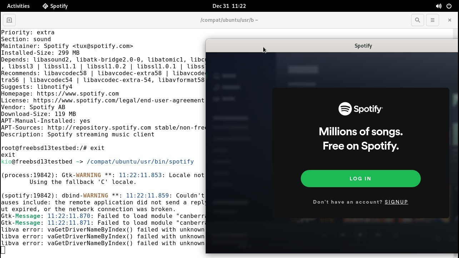The width and height of the screenshot is (459, 258).
Task: Click "Don't have an account?" text
Action: click(x=348, y=202)
